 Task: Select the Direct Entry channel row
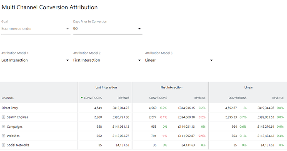click(143, 108)
